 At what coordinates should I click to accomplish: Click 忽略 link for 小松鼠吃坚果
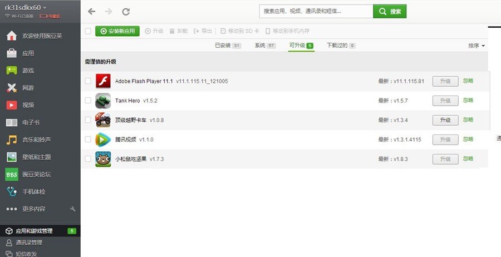pyautogui.click(x=468, y=159)
